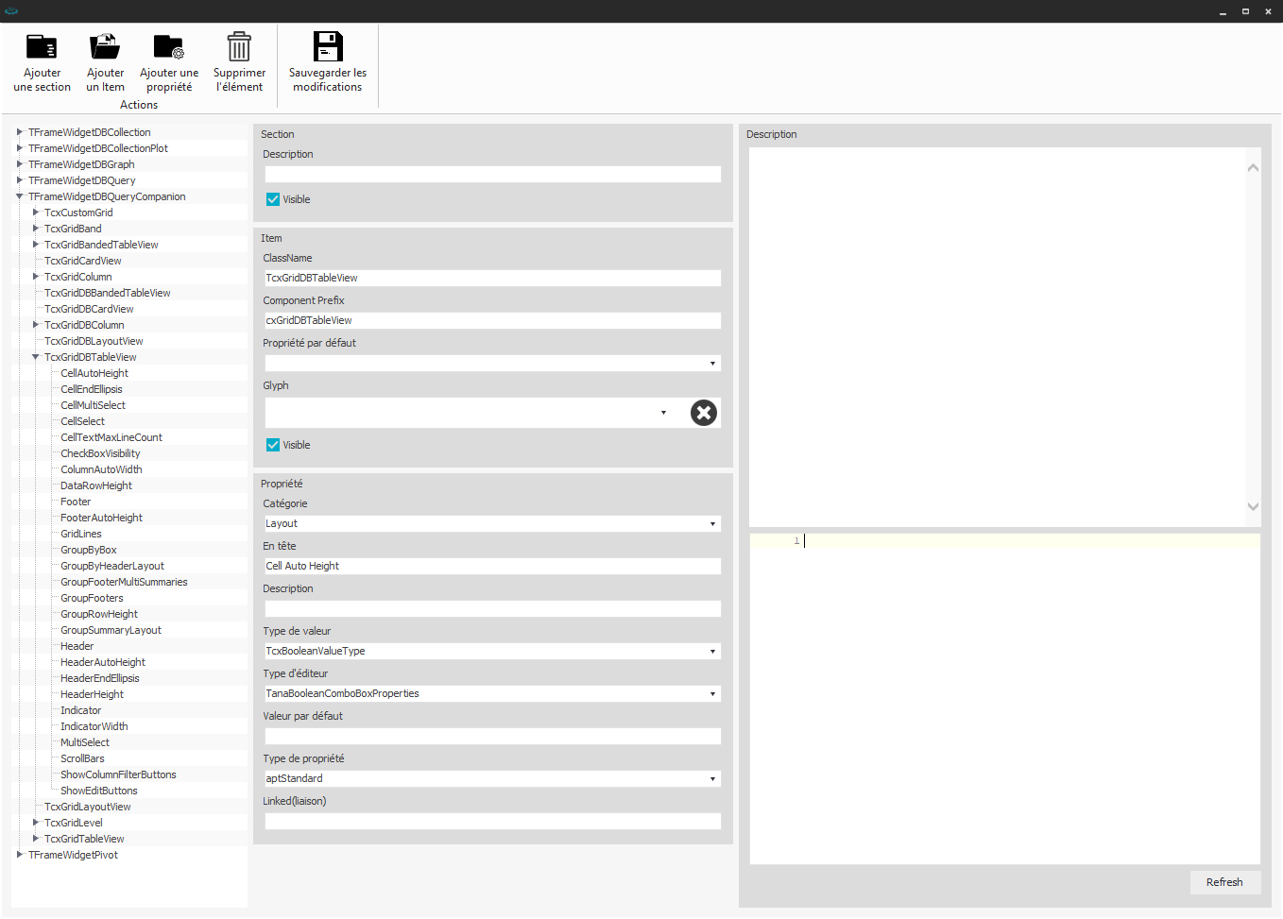Select ScrollBars tree item
The height and width of the screenshot is (919, 1283).
[x=83, y=758]
